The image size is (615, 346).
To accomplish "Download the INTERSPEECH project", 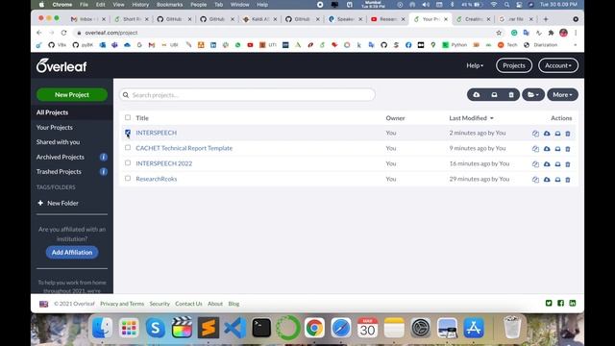I will (x=547, y=134).
